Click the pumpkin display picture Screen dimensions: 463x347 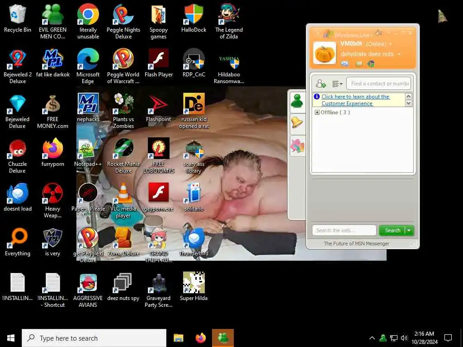click(325, 53)
